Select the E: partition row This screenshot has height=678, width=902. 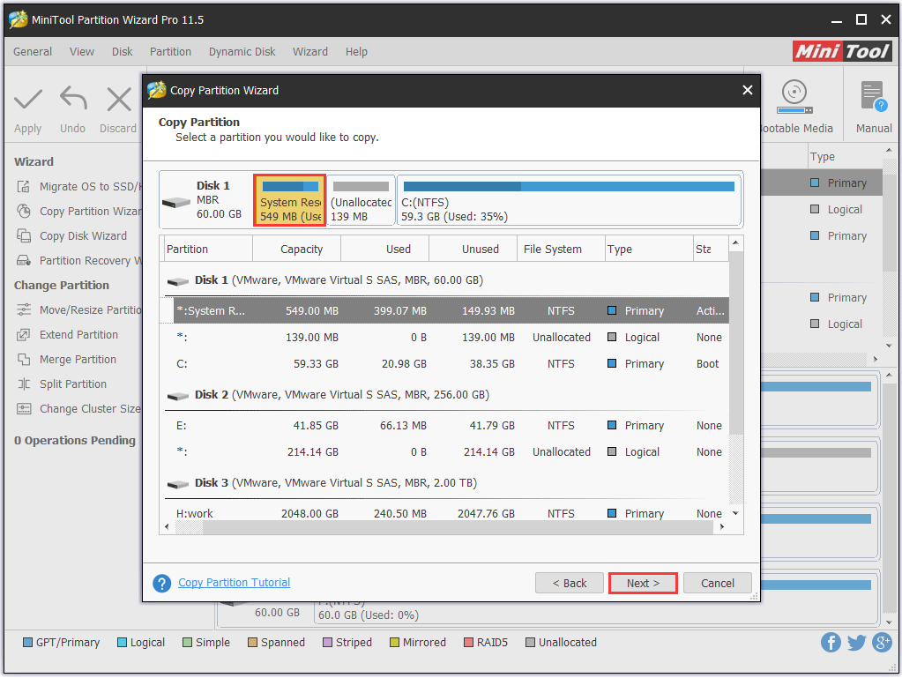coord(451,426)
